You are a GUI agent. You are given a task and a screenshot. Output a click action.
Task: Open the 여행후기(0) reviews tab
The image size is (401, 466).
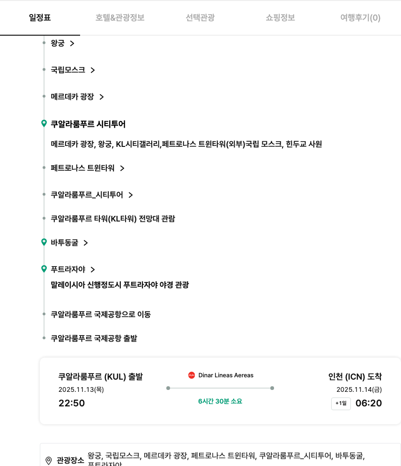pyautogui.click(x=360, y=18)
